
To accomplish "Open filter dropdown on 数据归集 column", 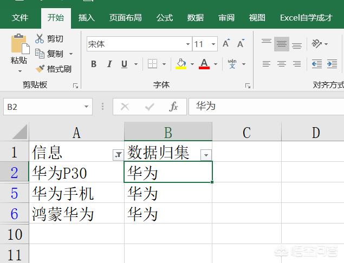I will coord(206,155).
